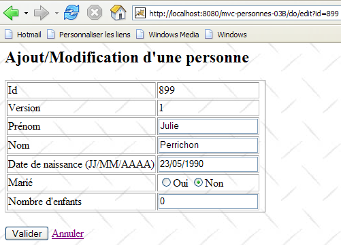The height and width of the screenshot is (245, 341).
Task: Click the site favicon in address bar
Action: [x=140, y=13]
